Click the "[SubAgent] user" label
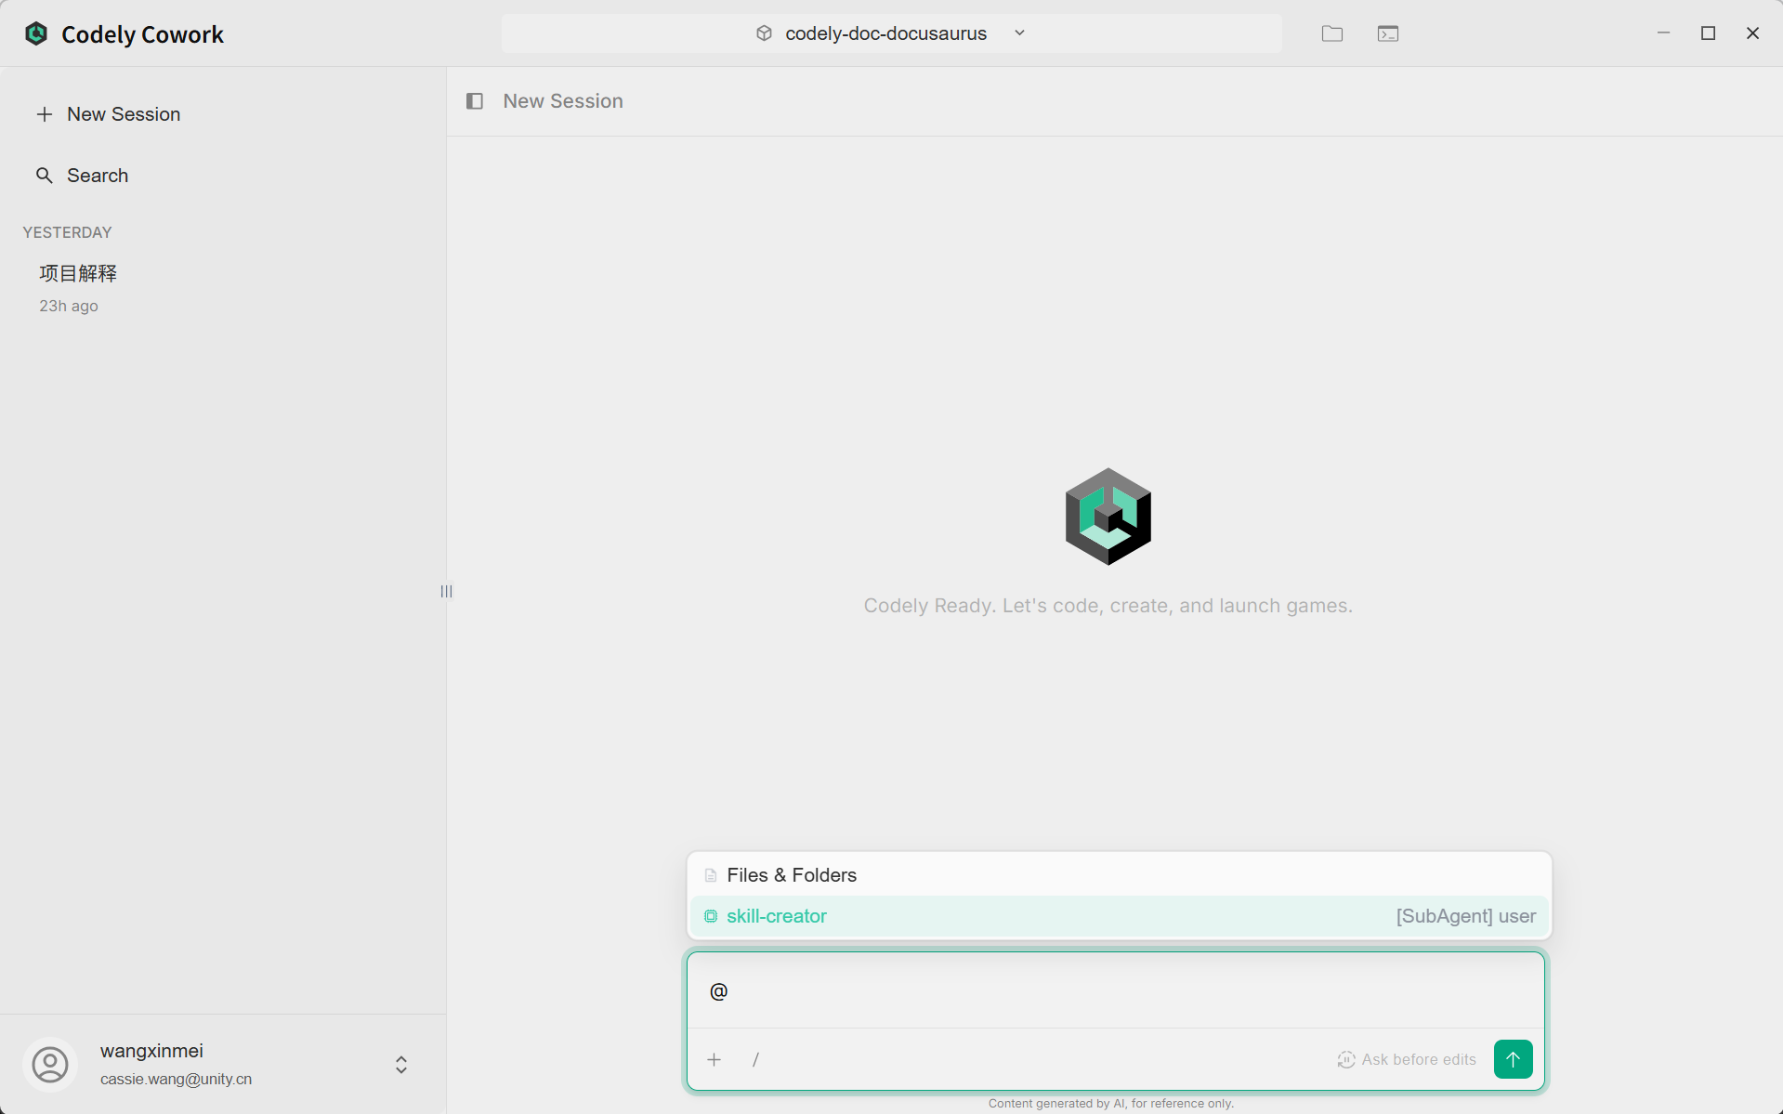Screen dimensions: 1783x1114 click(1466, 916)
